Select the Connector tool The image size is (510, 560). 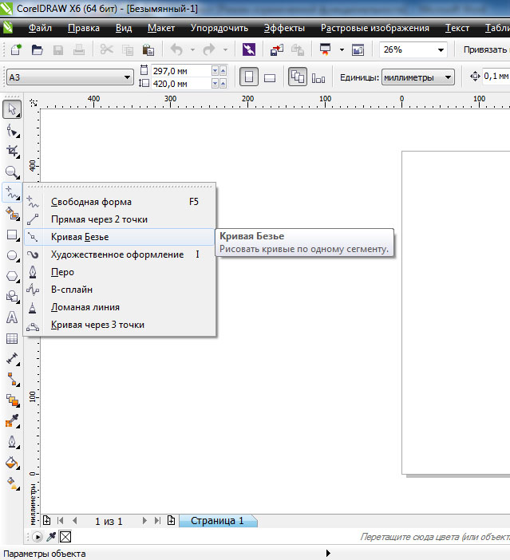13,379
